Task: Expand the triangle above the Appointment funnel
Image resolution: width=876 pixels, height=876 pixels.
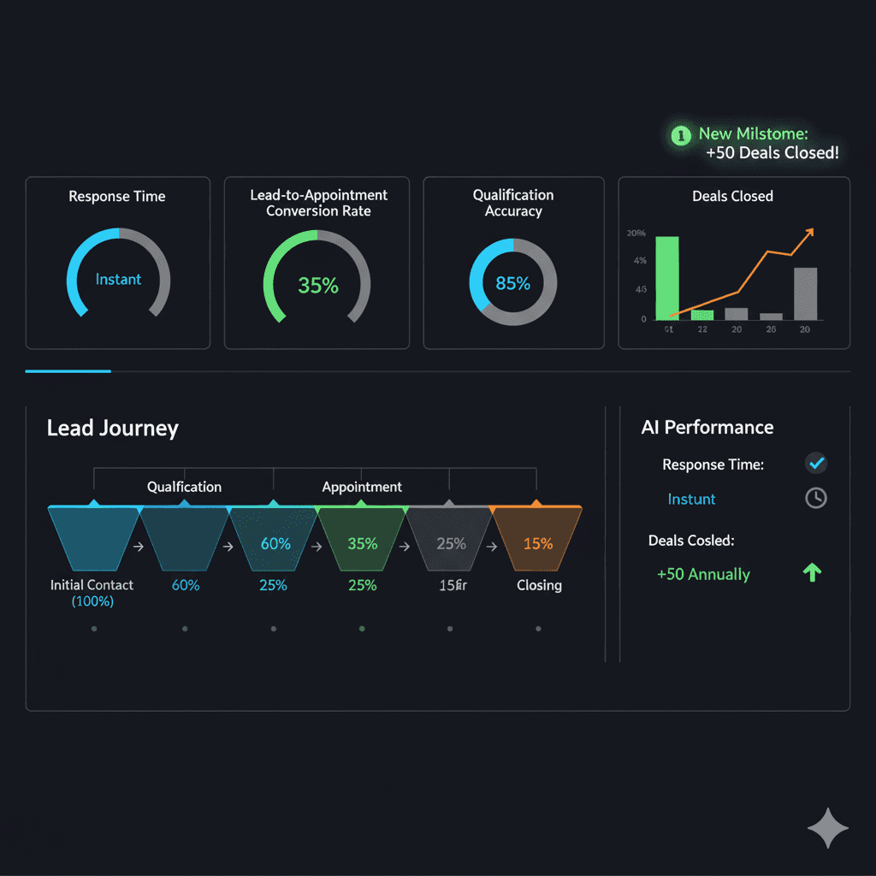Action: (362, 504)
